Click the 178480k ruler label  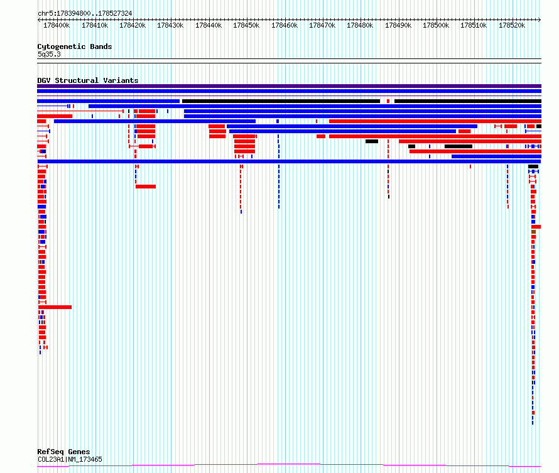pos(360,25)
